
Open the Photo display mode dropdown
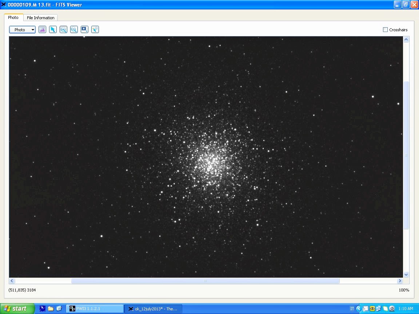(x=22, y=30)
